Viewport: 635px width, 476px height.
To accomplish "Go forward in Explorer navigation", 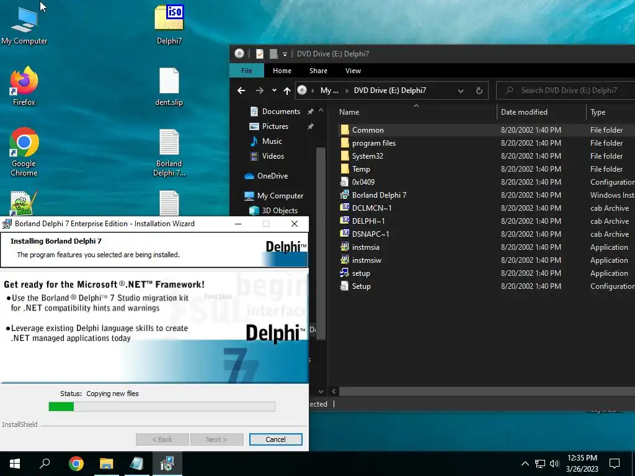I will click(260, 90).
